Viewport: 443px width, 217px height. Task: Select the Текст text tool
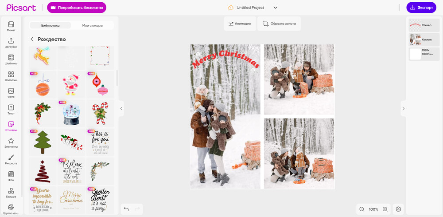tap(11, 109)
